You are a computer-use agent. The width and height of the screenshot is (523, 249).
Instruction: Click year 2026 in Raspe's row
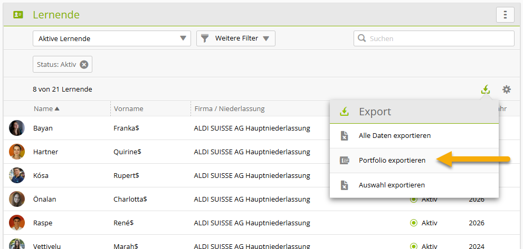(477, 223)
